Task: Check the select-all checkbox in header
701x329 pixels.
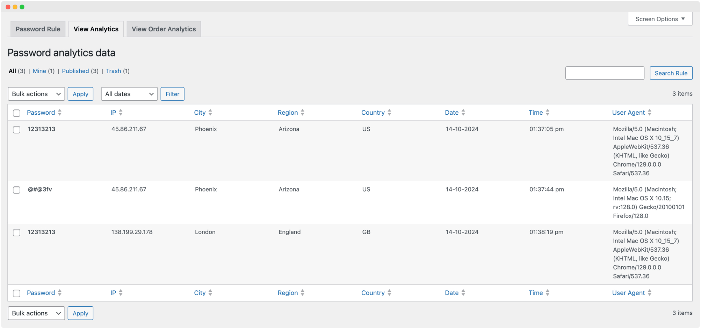Action: 16,113
